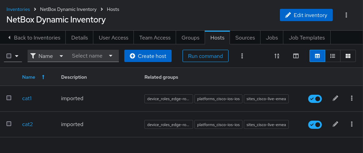Viewport: 363px width, 153px height.
Task: Check the cat2 row checkbox
Action: point(9,124)
